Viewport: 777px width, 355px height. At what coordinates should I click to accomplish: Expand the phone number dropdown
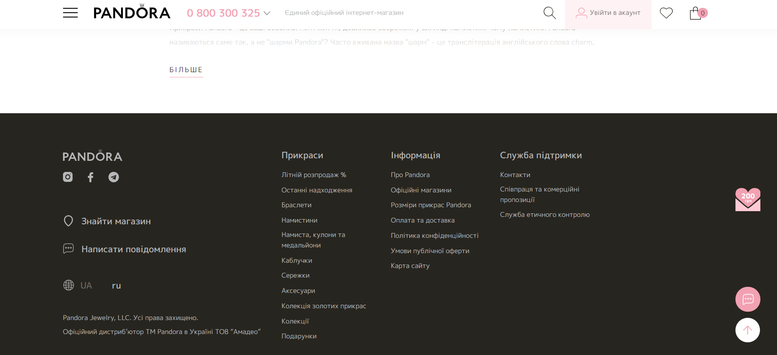click(x=267, y=13)
